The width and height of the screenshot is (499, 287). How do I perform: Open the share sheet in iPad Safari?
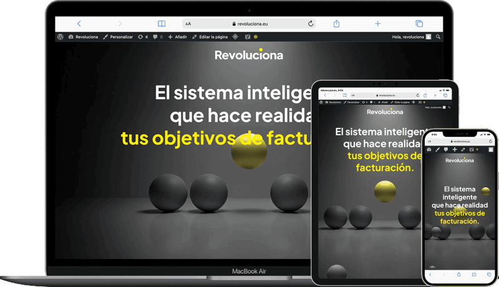click(425, 95)
